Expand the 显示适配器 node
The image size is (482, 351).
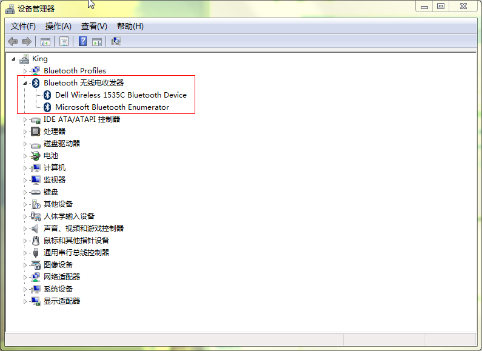(25, 301)
